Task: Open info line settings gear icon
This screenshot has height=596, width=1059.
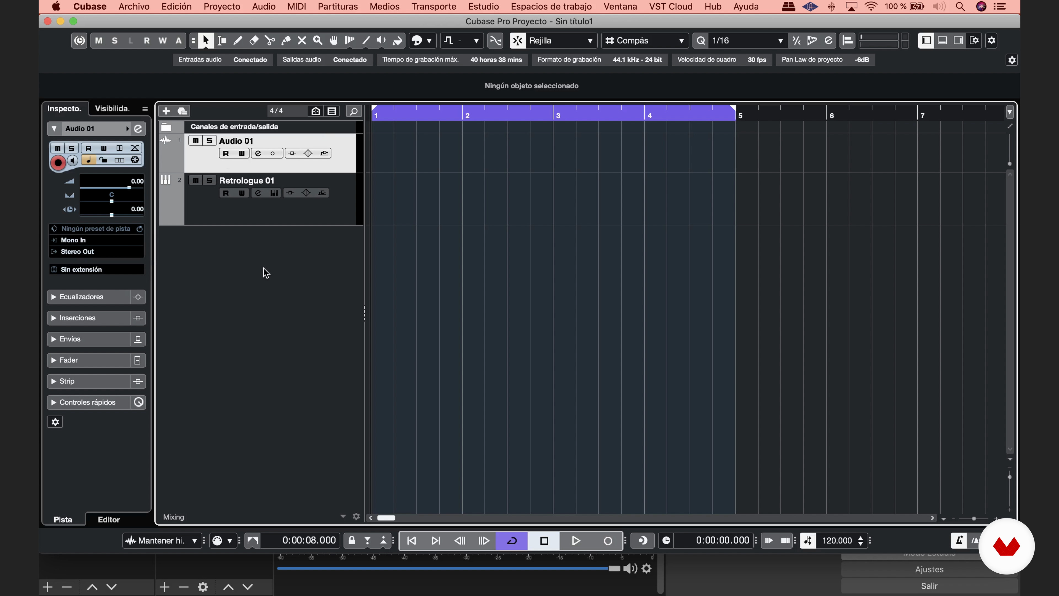Action: click(x=1012, y=60)
